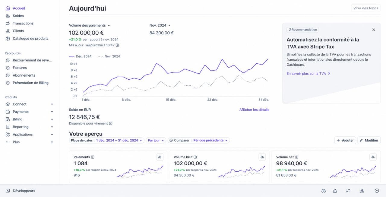Screen dimensions: 386x197
Task: Click info icon next to Volume brut
Action: click(x=195, y=157)
